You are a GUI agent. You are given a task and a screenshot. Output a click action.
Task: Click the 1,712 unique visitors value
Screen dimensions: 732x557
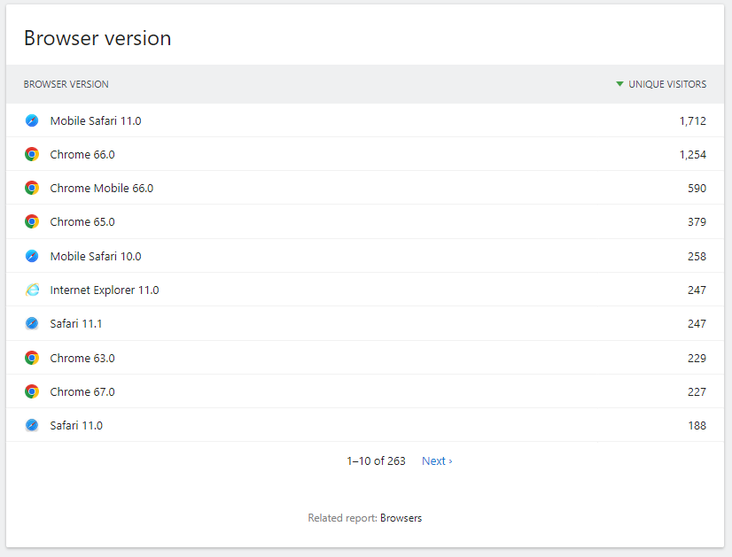[692, 120]
